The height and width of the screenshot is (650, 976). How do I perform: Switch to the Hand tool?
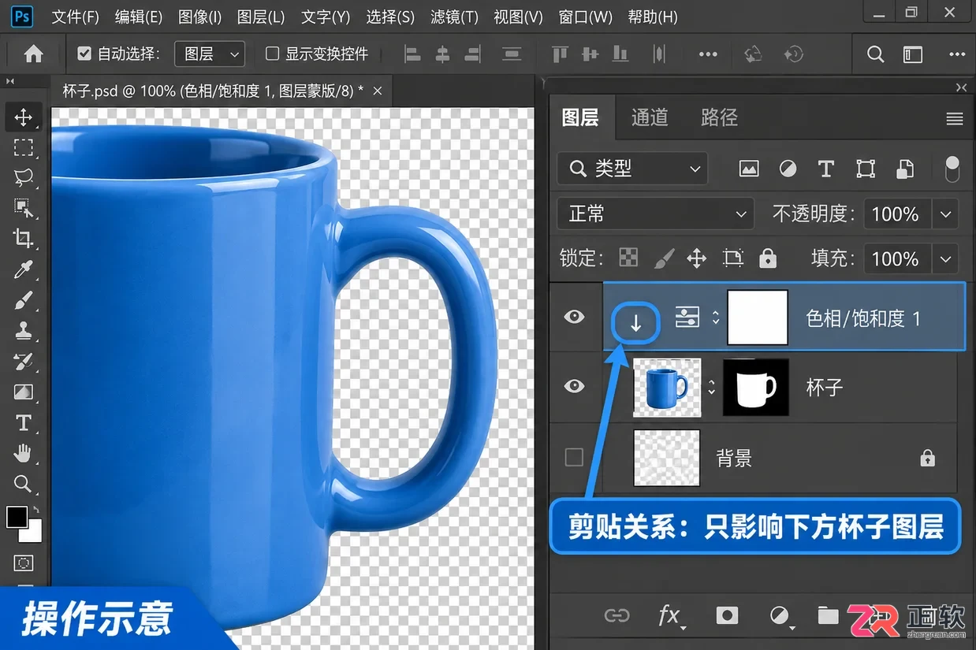(x=24, y=453)
